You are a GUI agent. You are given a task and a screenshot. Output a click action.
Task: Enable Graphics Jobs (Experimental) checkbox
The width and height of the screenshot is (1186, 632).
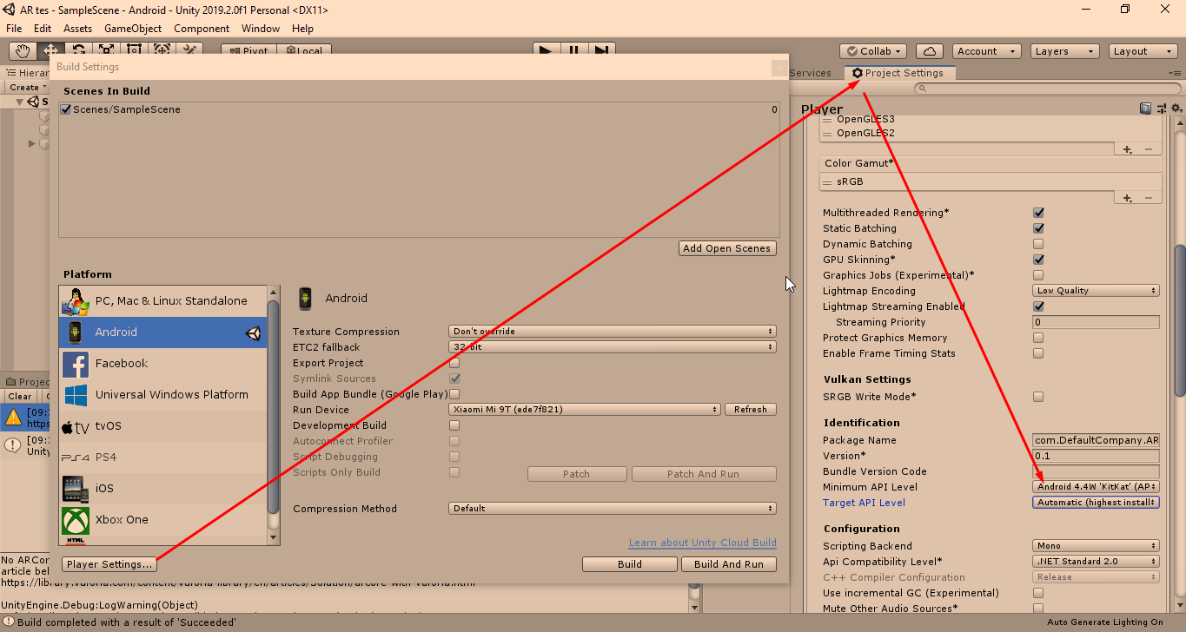point(1038,275)
